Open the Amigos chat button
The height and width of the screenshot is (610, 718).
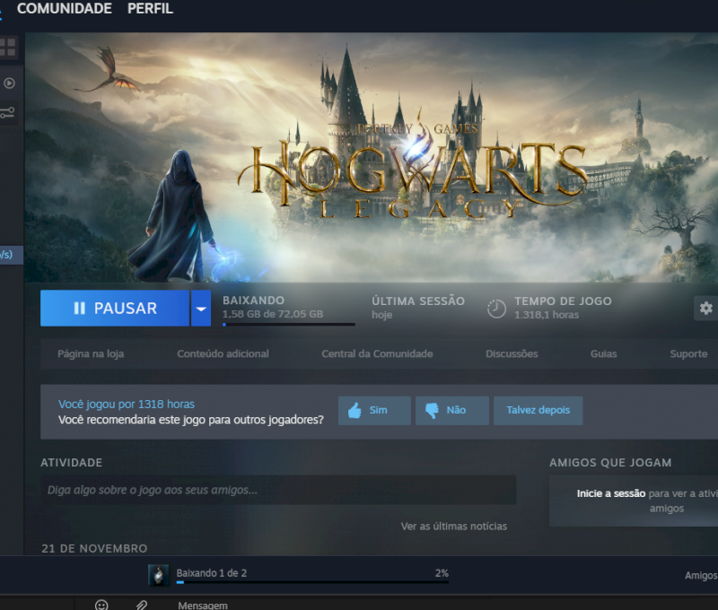pyautogui.click(x=701, y=575)
